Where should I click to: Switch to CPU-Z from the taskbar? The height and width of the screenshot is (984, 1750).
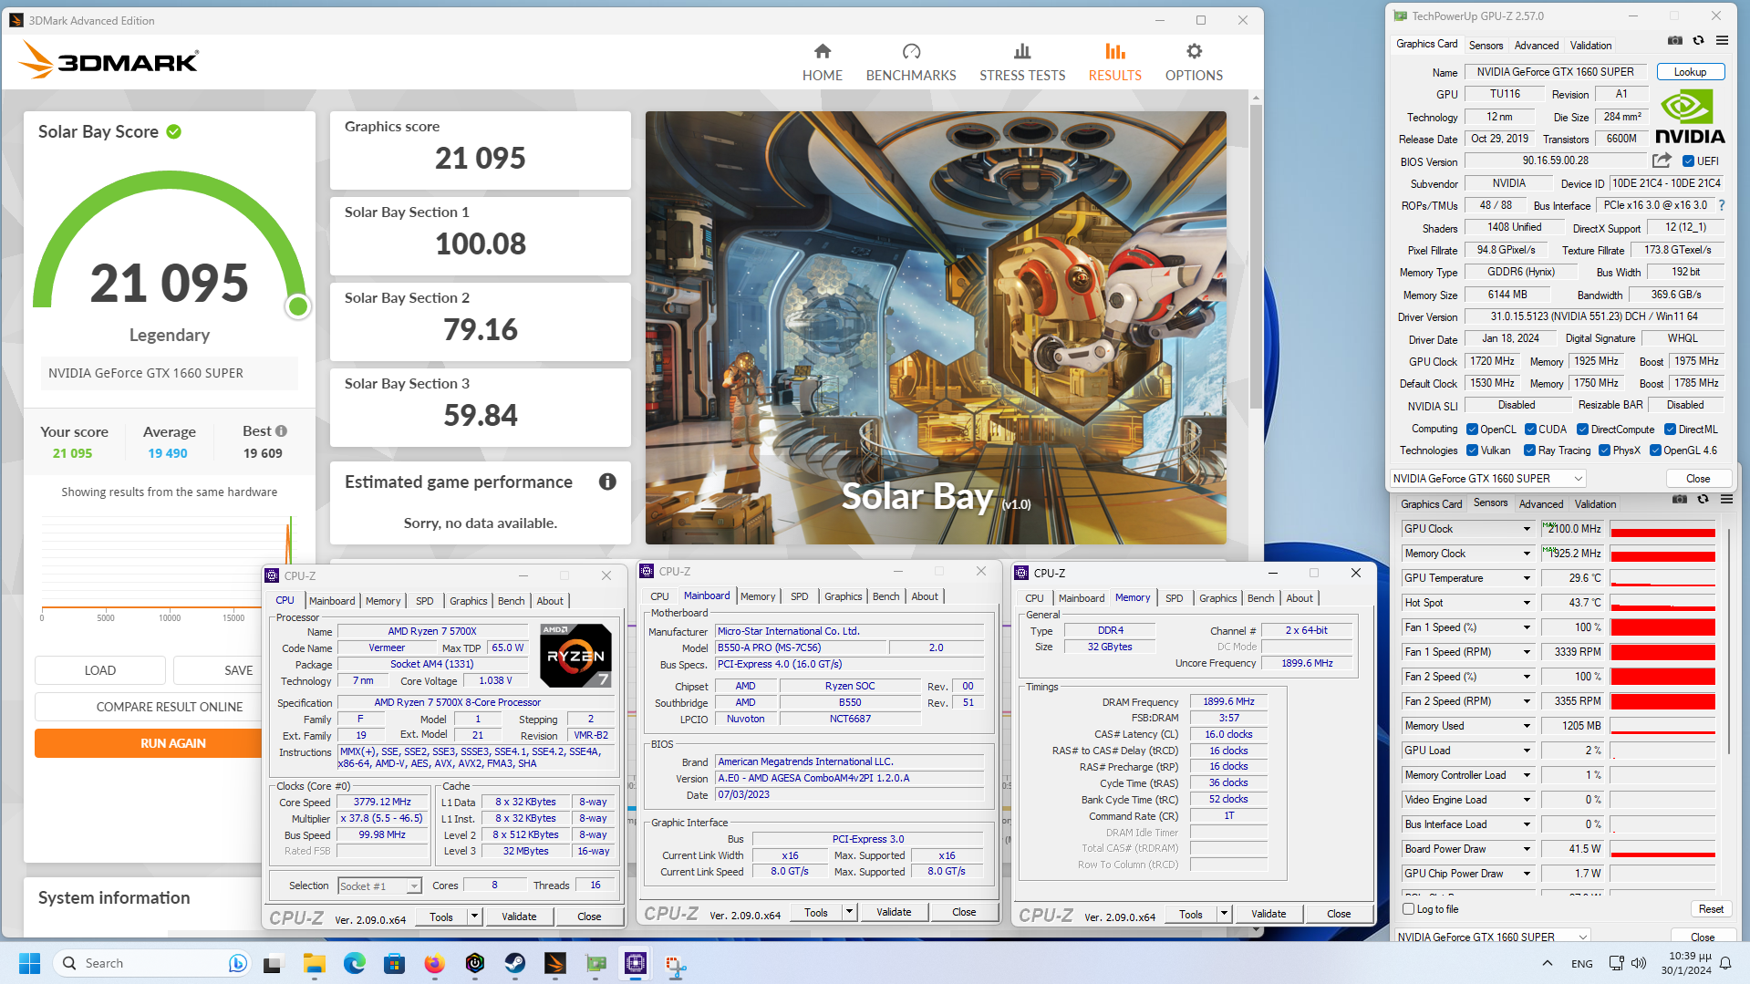coord(636,963)
